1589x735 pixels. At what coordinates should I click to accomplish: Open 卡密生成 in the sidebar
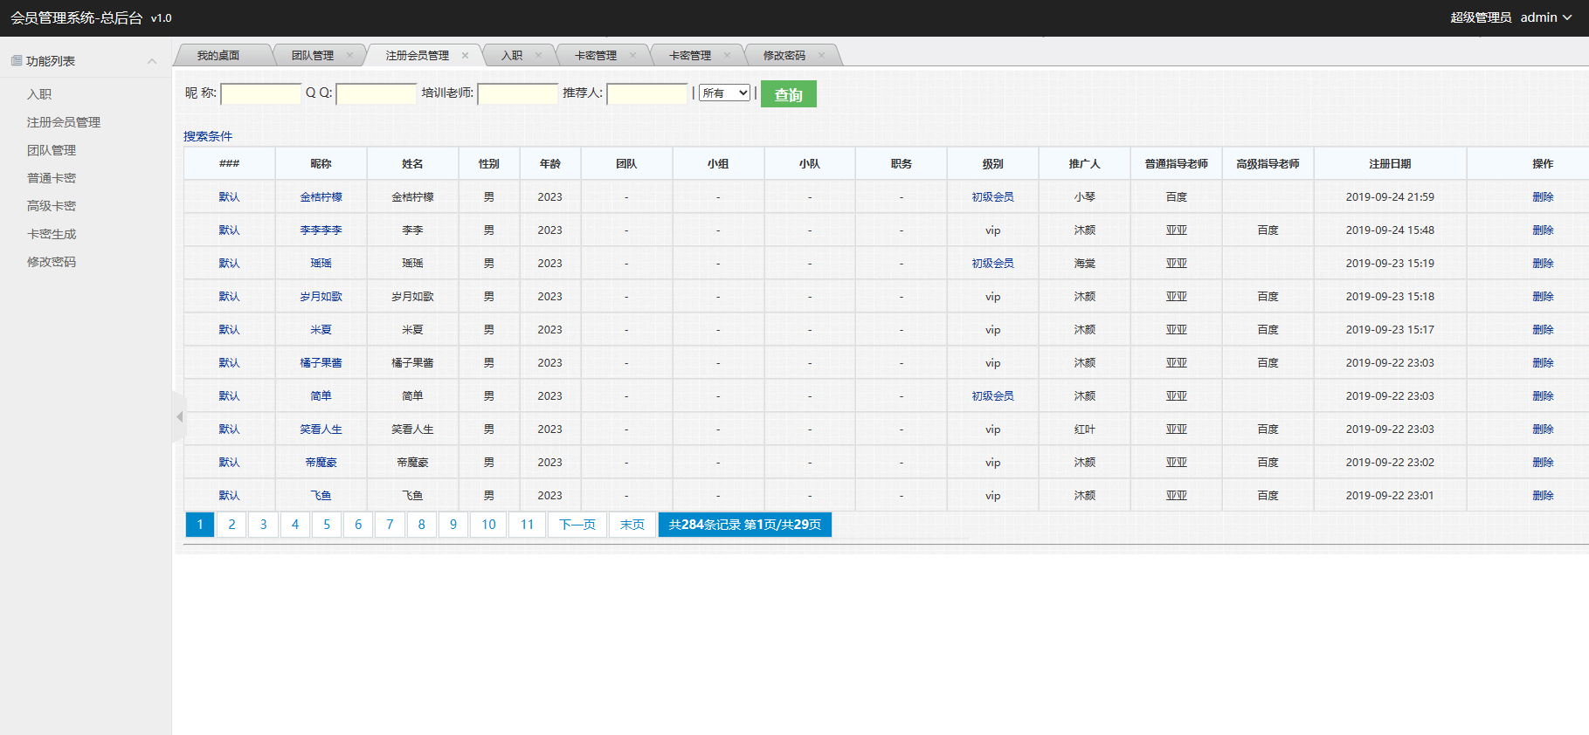tap(52, 234)
